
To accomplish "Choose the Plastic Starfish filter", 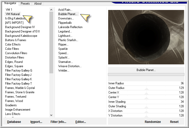I will point(68,40).
